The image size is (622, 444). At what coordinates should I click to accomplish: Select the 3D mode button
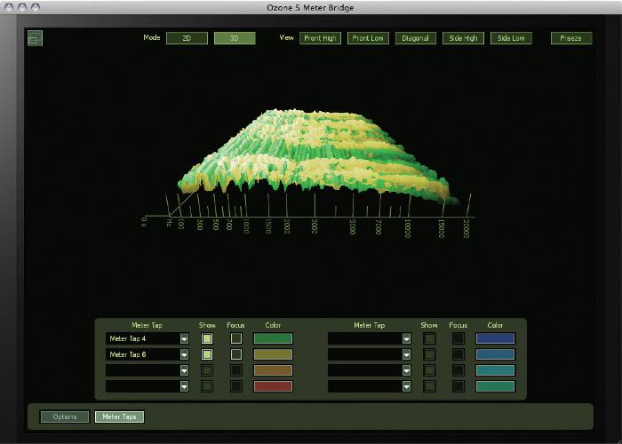click(235, 38)
